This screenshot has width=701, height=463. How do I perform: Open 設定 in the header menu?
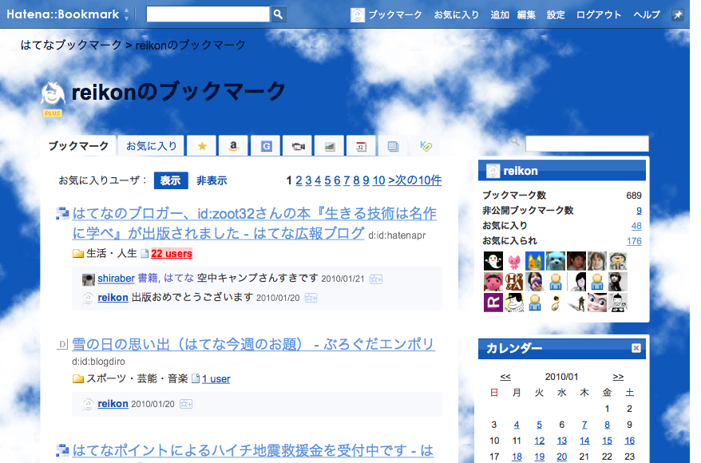(556, 14)
